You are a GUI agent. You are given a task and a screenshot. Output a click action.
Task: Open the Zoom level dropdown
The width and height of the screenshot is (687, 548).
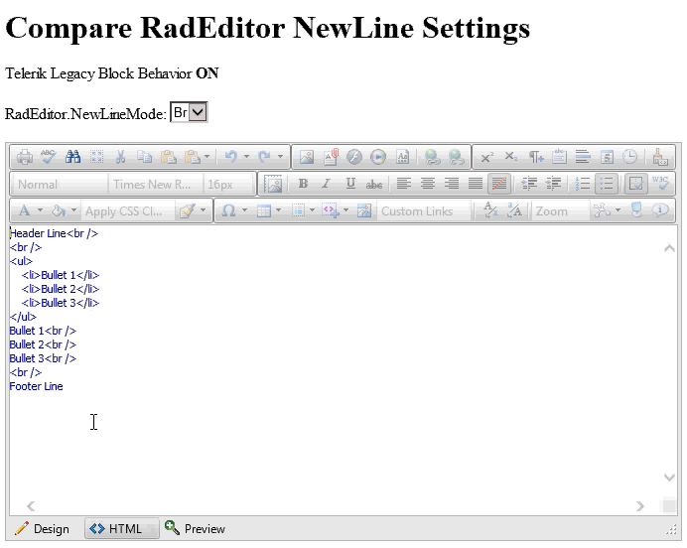point(560,211)
